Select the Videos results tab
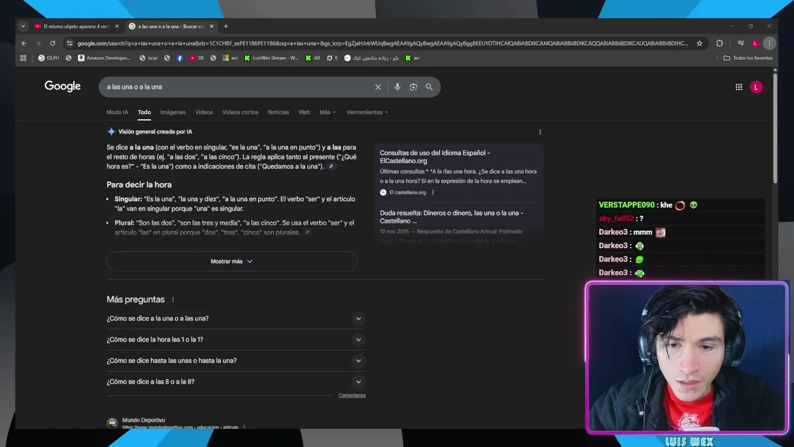The image size is (794, 447). (x=204, y=112)
